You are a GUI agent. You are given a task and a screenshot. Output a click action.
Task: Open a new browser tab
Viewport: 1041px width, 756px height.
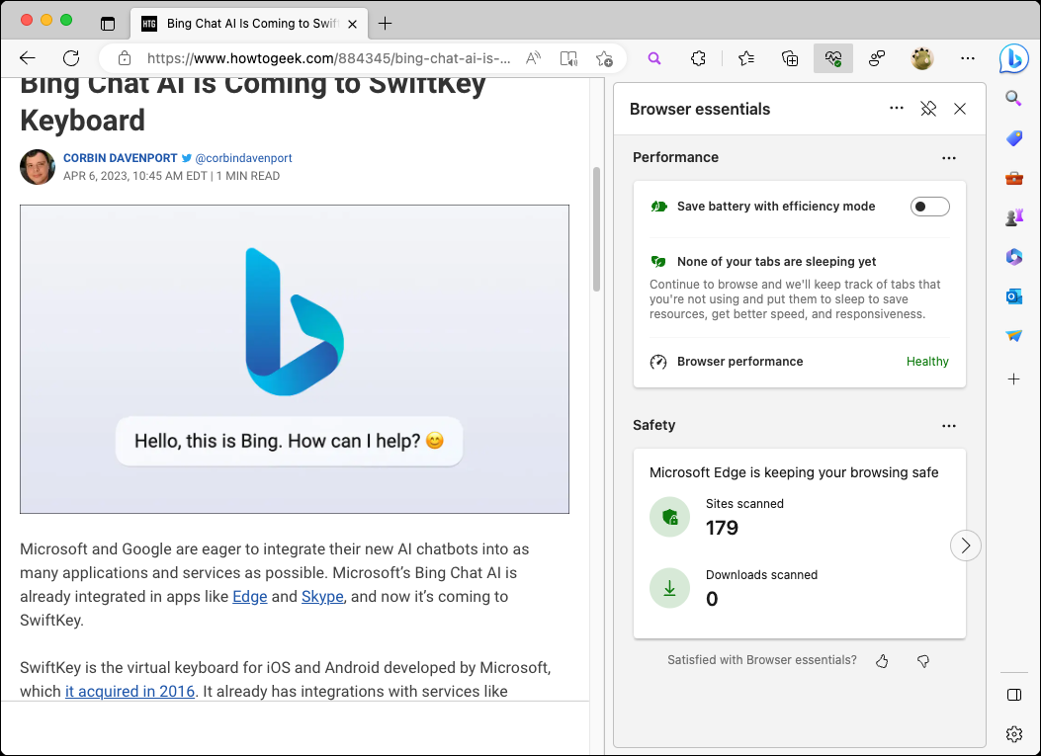pos(386,23)
